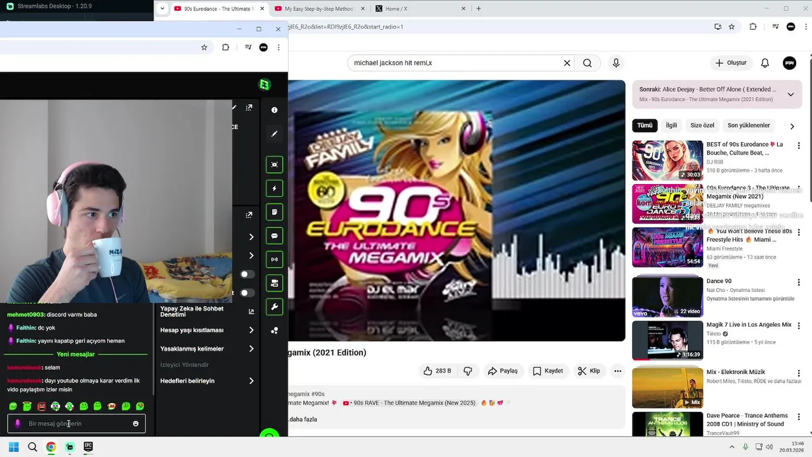The image size is (812, 457).
Task: Open a new browser tab with the plus
Action: coord(478,9)
